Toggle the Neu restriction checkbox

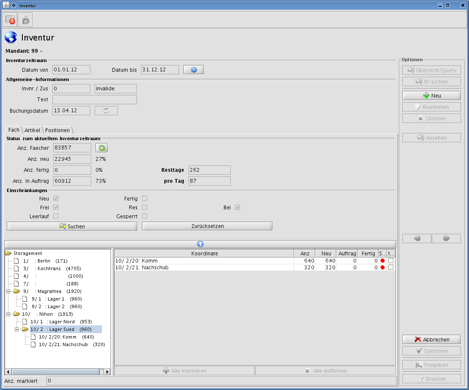click(x=56, y=198)
